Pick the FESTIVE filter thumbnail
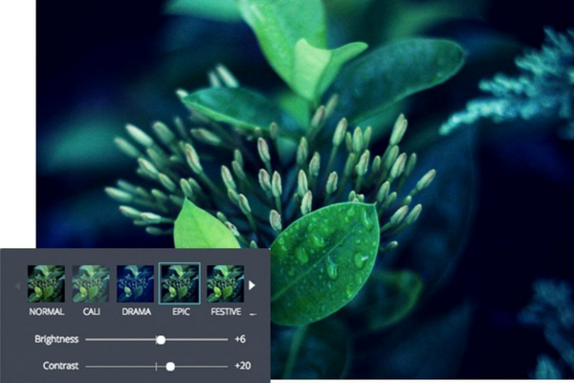 point(225,284)
